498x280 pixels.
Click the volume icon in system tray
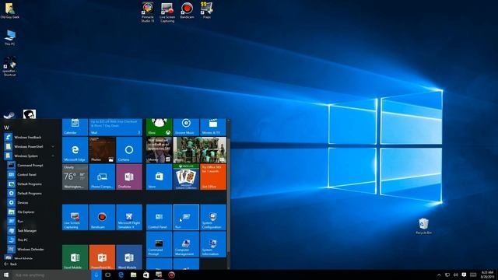tap(456, 275)
